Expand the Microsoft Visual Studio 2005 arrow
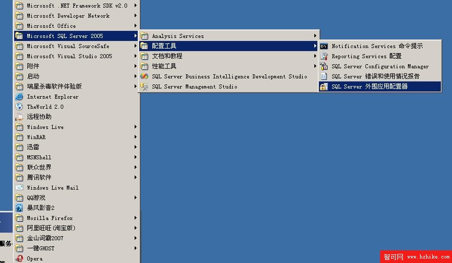452x263 pixels. pyautogui.click(x=136, y=56)
